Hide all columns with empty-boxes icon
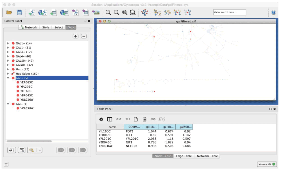This screenshot has height=171, width=281. (x=127, y=119)
